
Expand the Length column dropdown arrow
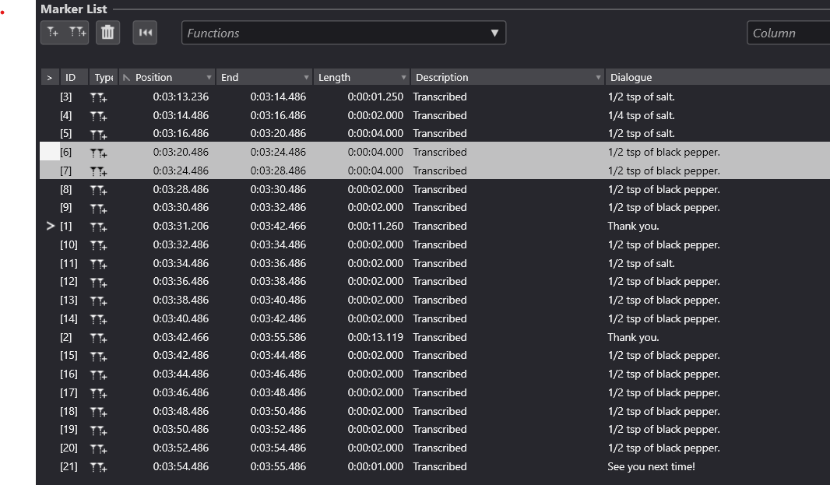point(403,78)
